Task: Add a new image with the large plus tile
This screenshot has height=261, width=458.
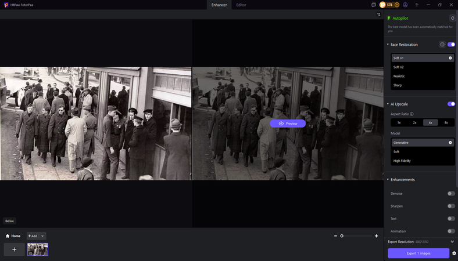Action: pyautogui.click(x=14, y=249)
